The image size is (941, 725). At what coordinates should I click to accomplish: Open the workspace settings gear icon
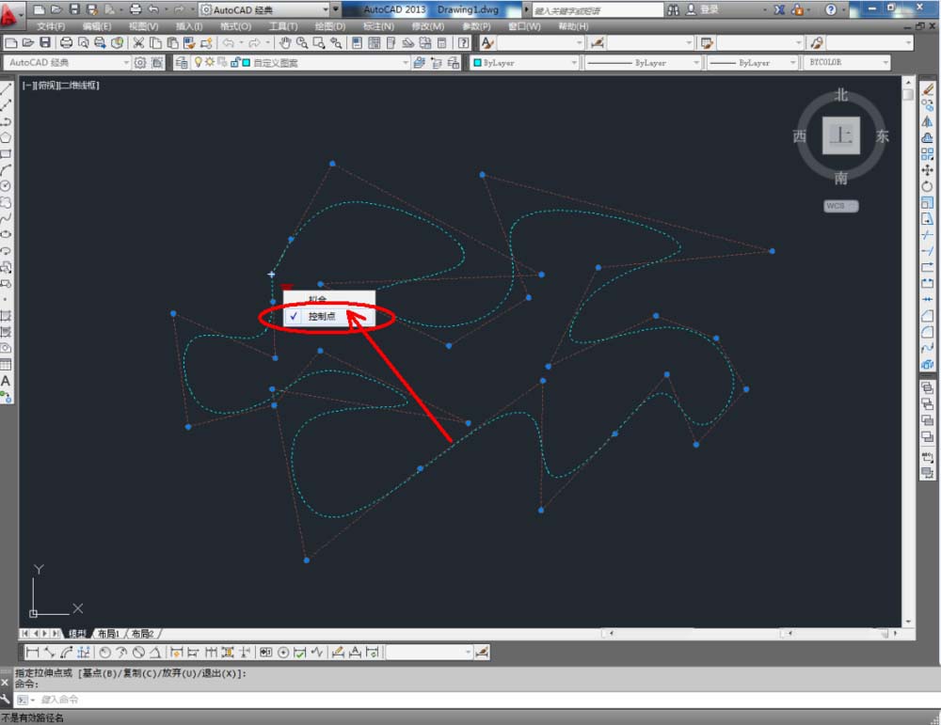pos(140,62)
